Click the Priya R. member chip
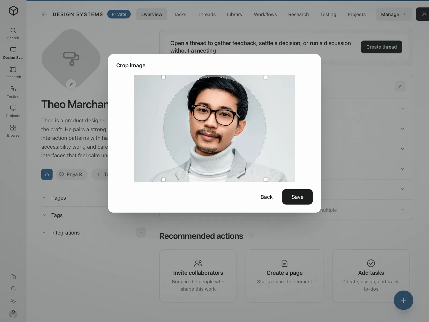Screen dimensions: 429x322 point(72,174)
